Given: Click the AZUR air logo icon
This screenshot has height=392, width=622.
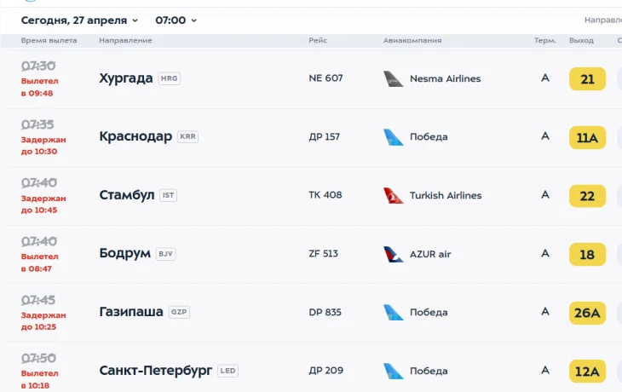Looking at the screenshot, I should (x=393, y=254).
